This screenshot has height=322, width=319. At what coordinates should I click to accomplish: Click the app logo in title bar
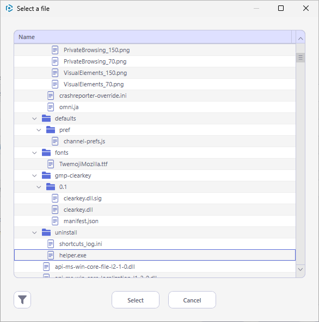pyautogui.click(x=9, y=9)
